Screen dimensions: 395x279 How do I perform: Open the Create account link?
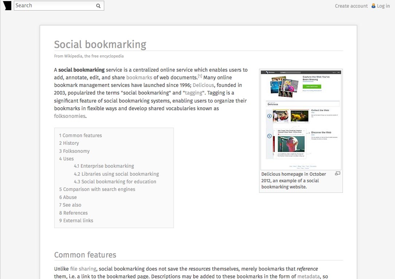pos(351,6)
